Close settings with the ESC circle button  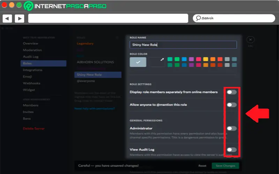250,40
